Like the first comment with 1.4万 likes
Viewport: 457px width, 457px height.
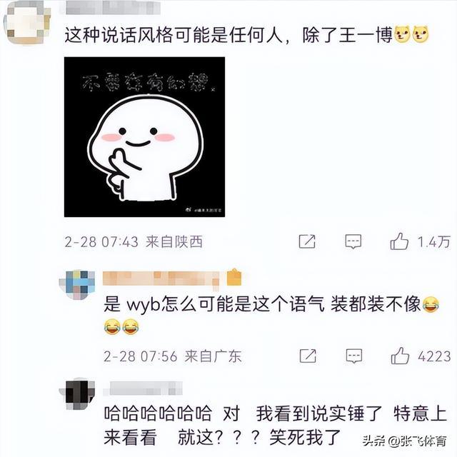point(399,241)
